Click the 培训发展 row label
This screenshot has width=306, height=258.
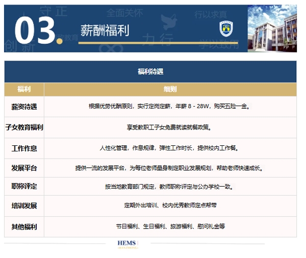tap(24, 206)
